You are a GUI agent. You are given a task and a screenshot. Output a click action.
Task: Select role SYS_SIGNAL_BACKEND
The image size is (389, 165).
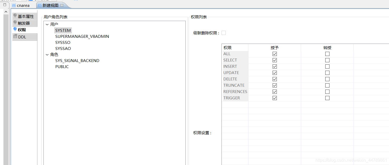77,61
